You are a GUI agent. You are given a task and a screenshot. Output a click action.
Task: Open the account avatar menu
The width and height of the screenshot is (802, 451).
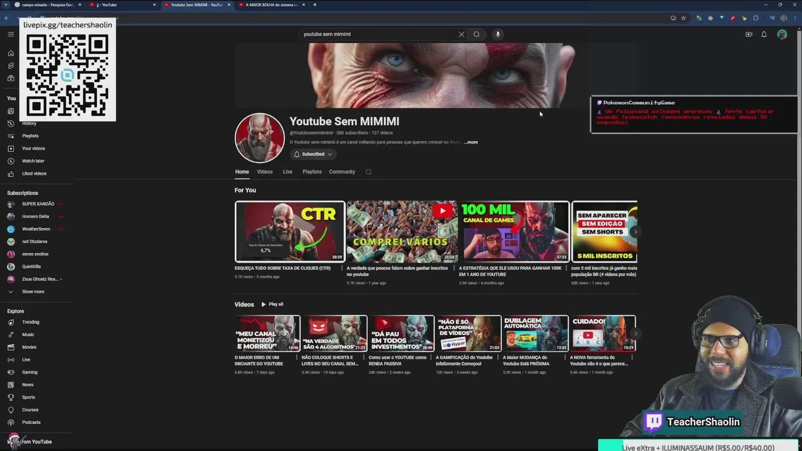782,34
